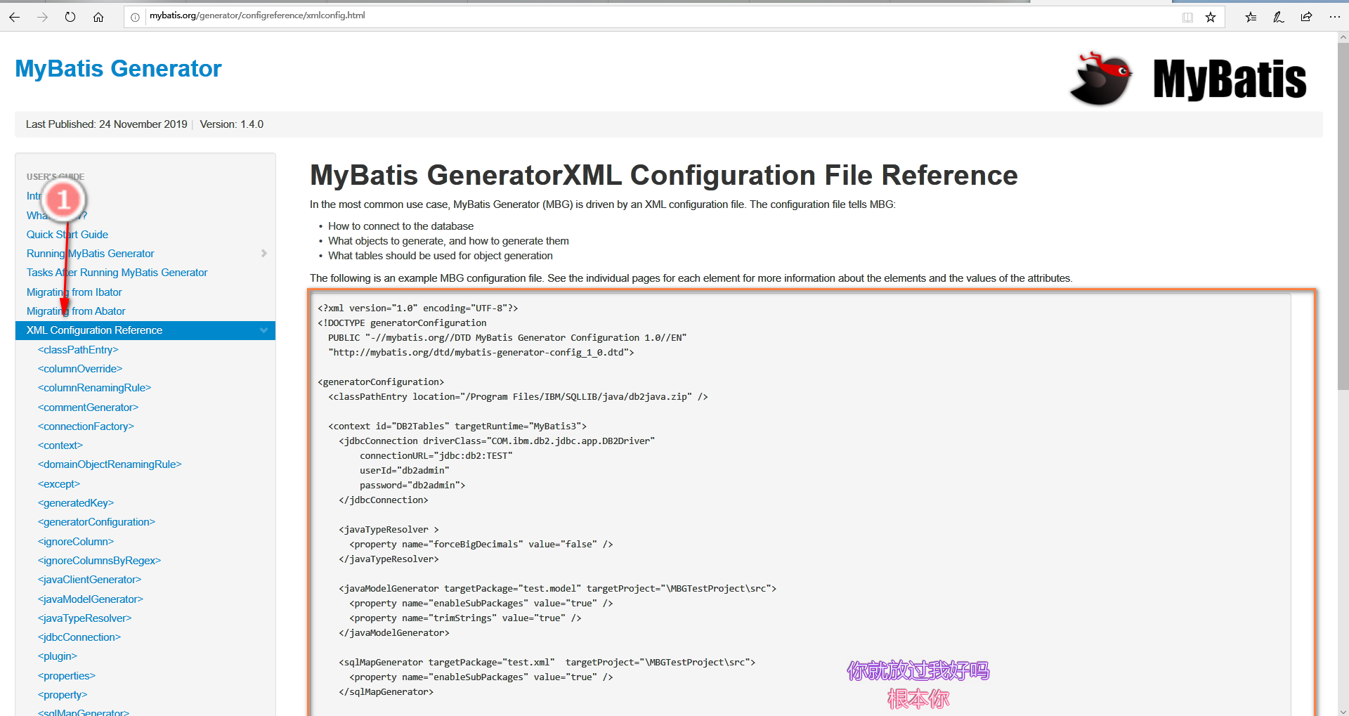Refresh the current page
The height and width of the screenshot is (716, 1349).
pos(70,17)
